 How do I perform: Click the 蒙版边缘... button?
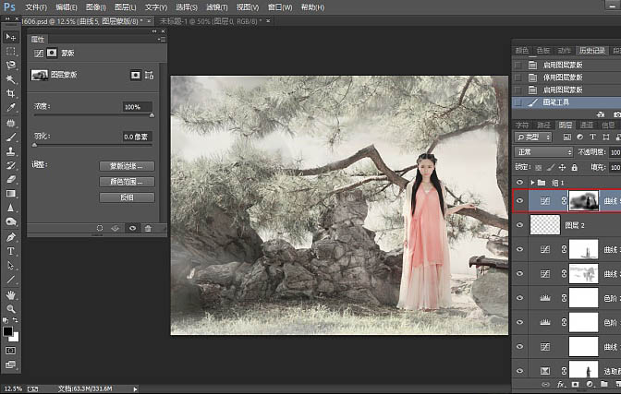[127, 166]
